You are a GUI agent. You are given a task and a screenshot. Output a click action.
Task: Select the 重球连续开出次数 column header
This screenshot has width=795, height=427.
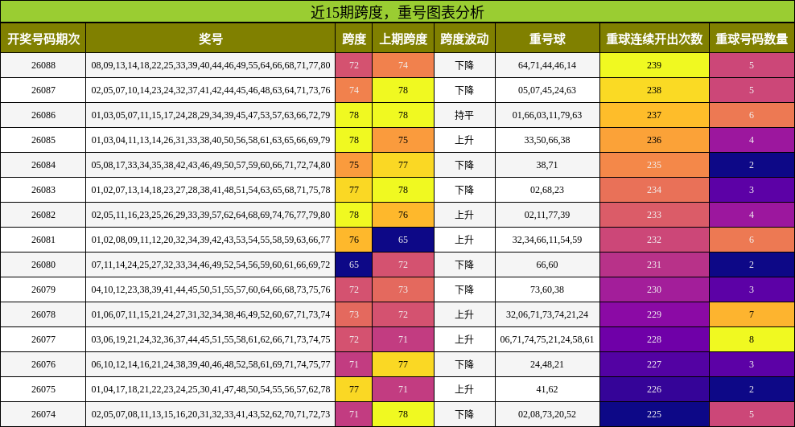[654, 39]
